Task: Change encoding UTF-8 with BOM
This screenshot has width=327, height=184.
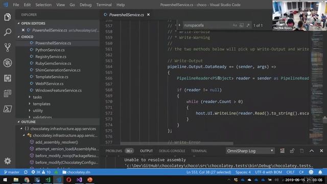Action: (x=268, y=172)
